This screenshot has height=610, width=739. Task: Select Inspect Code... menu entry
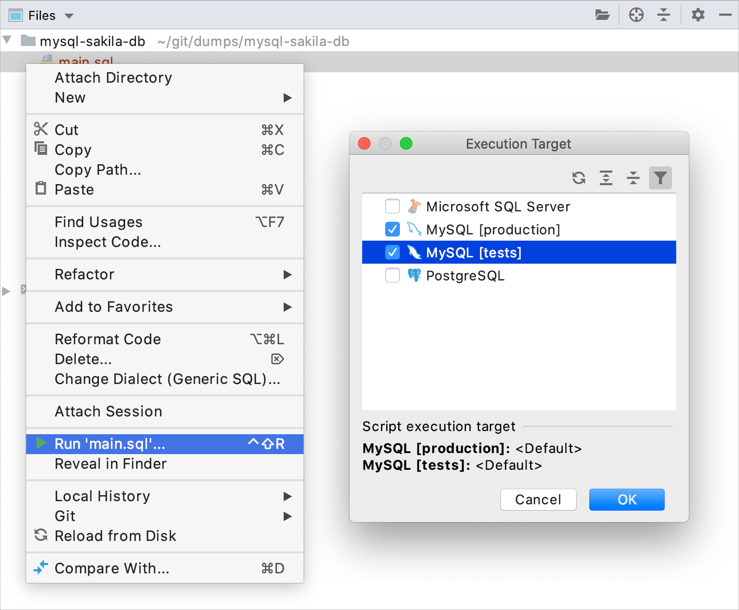[165, 242]
